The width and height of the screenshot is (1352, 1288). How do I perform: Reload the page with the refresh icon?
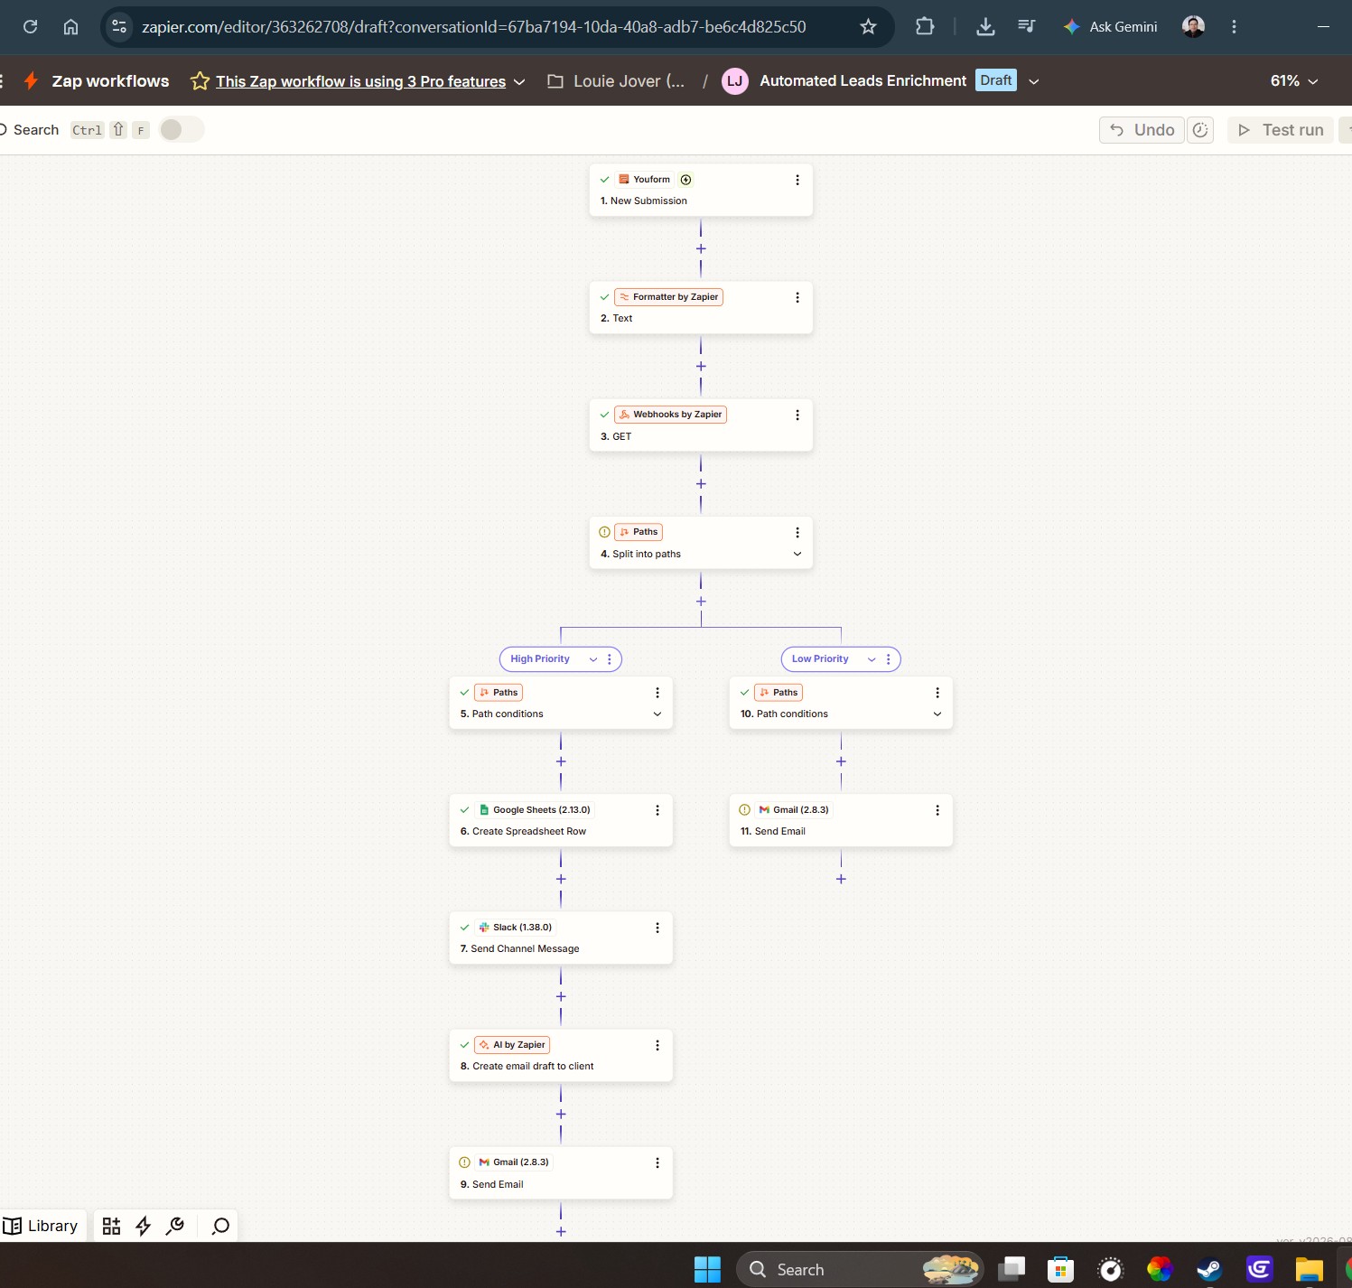[30, 27]
